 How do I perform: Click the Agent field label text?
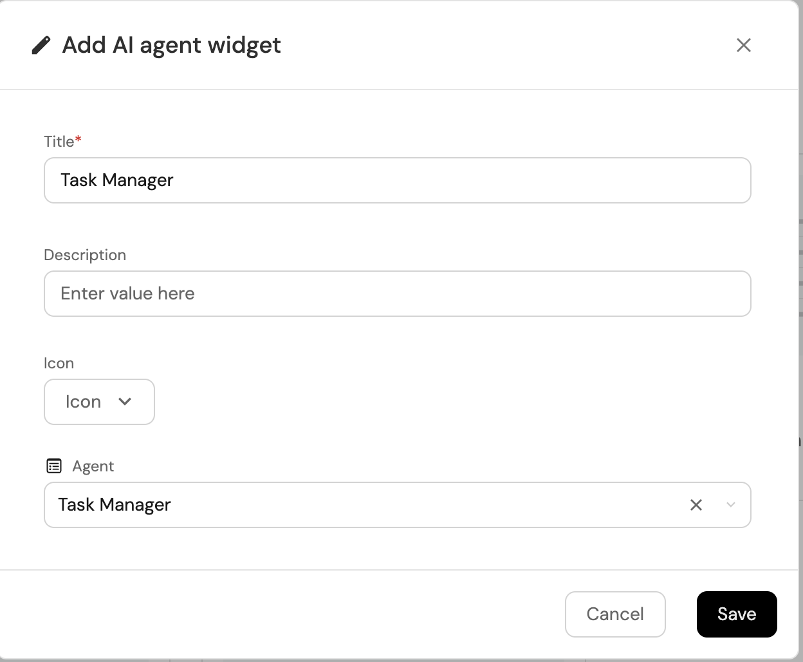pos(93,466)
